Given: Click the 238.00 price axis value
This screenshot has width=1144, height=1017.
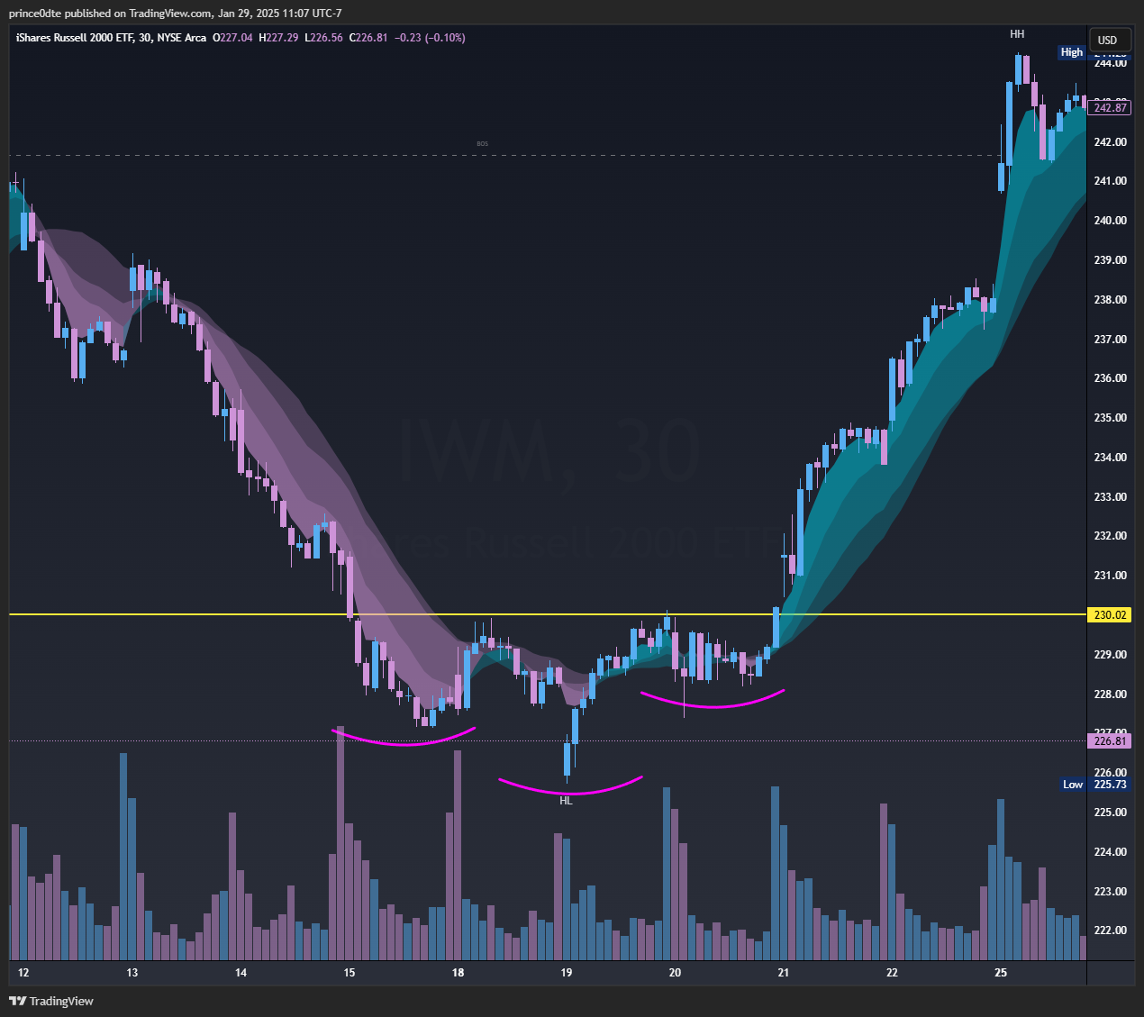Looking at the screenshot, I should pos(1110,300).
